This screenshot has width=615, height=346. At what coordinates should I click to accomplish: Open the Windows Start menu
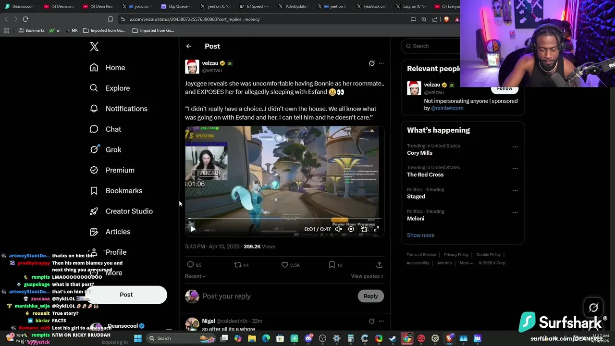138,338
